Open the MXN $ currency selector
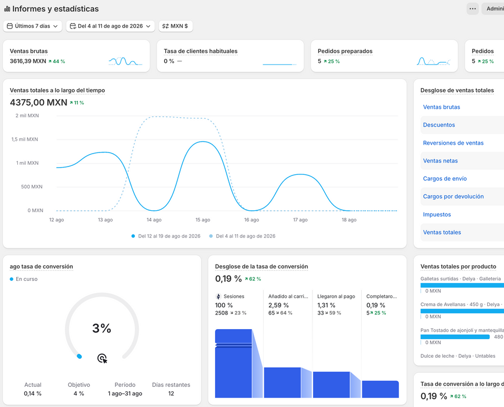Screen dimensions: 504x407 175,26
